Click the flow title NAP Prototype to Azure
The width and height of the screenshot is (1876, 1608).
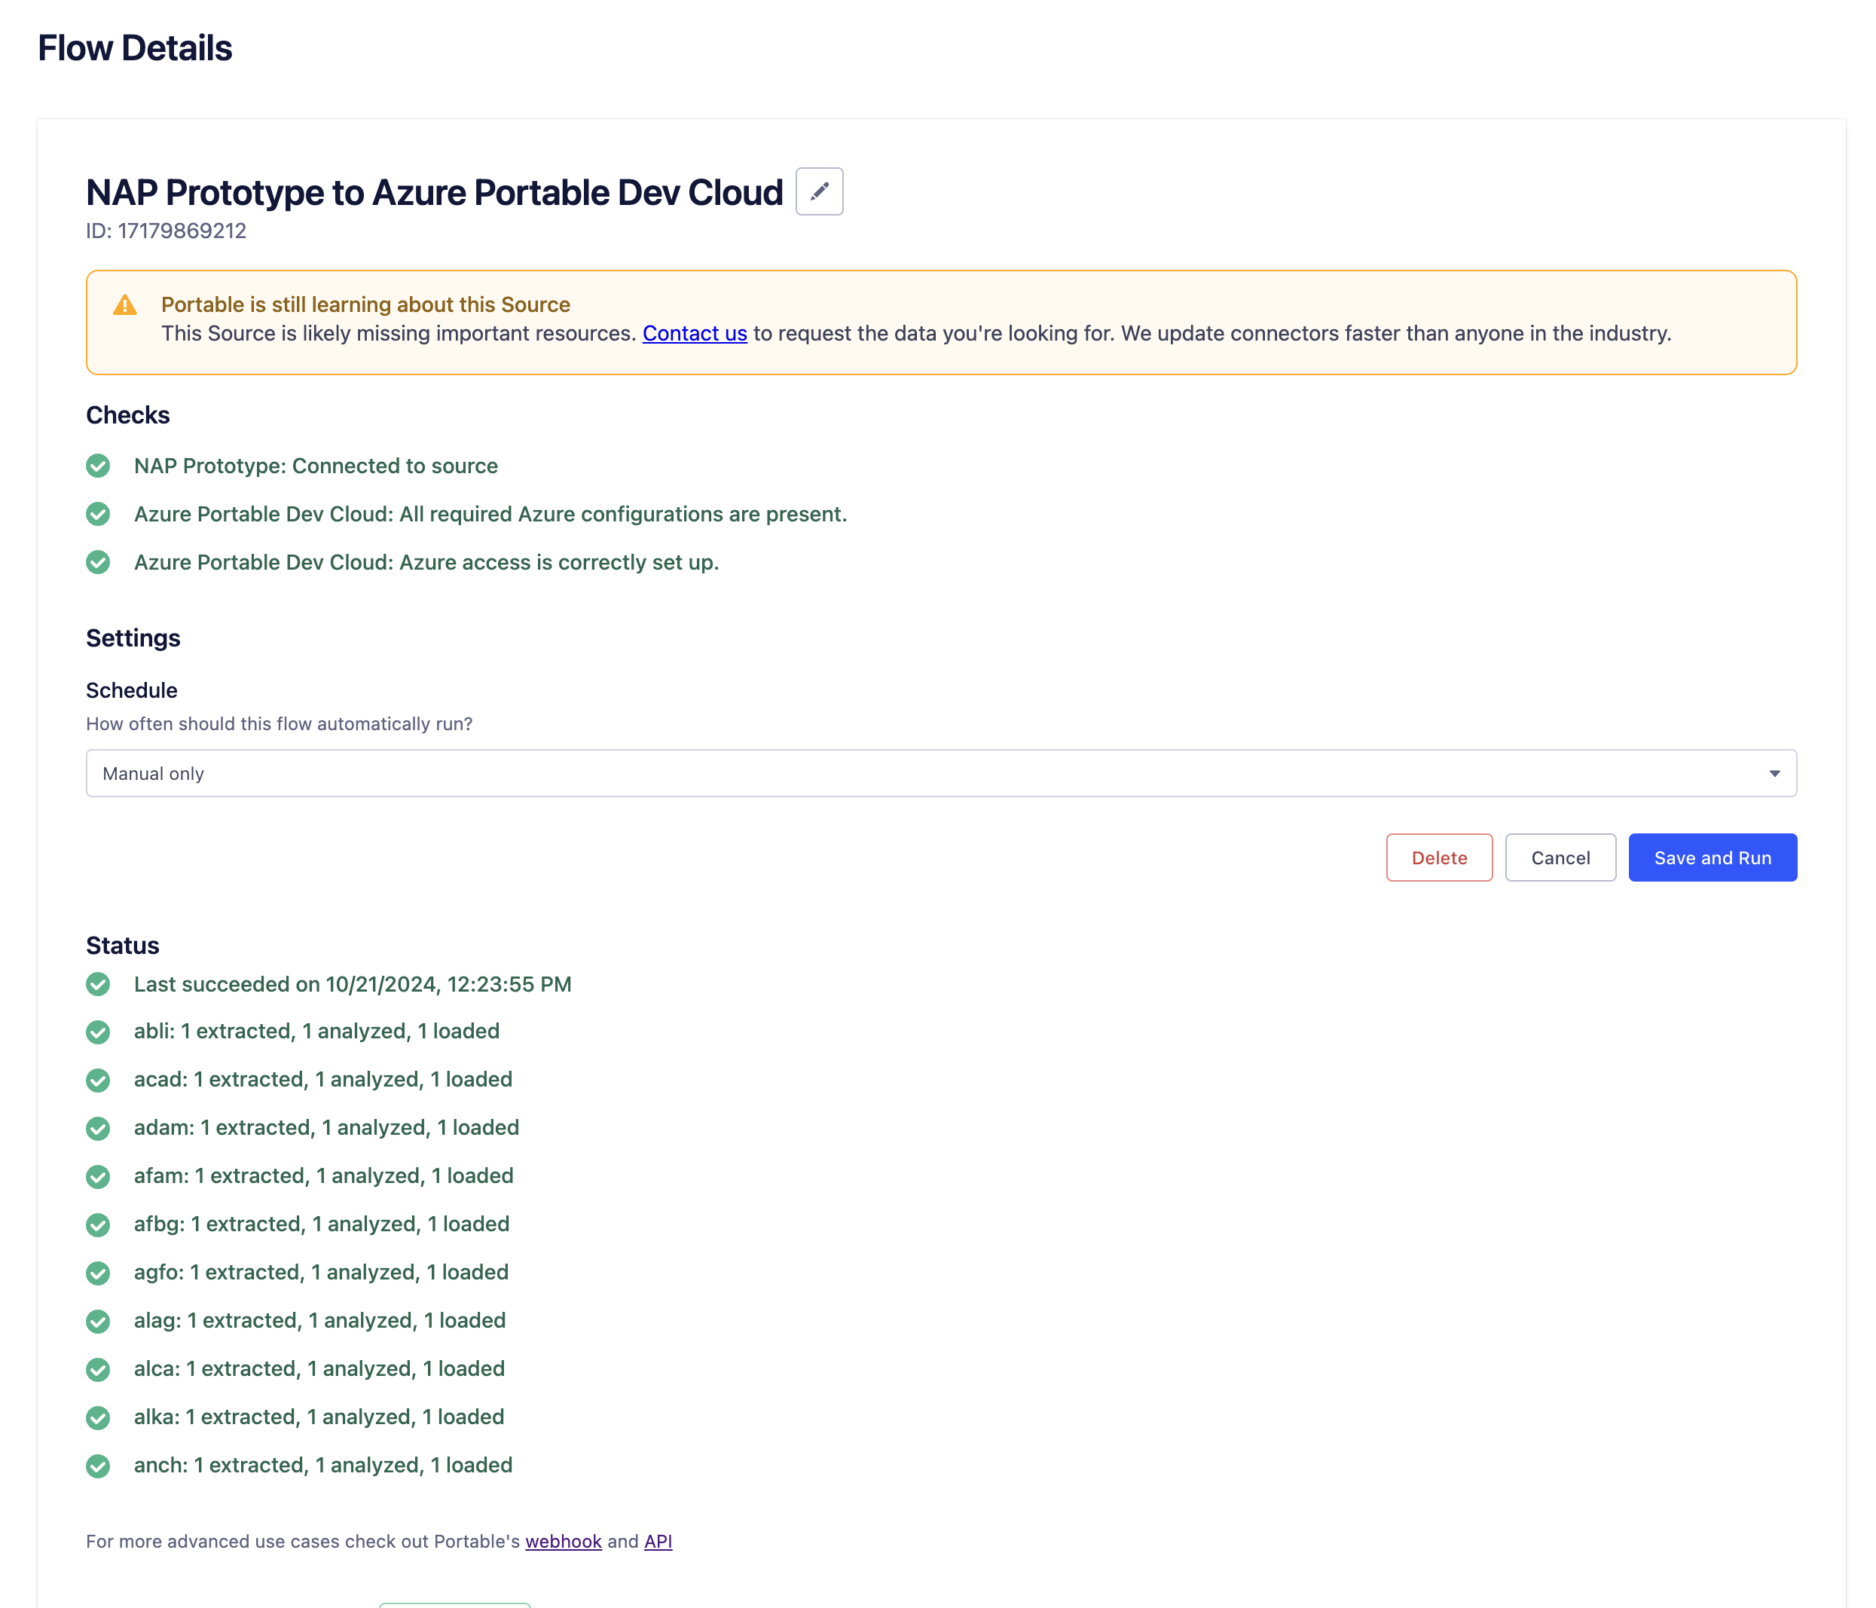[x=434, y=192]
